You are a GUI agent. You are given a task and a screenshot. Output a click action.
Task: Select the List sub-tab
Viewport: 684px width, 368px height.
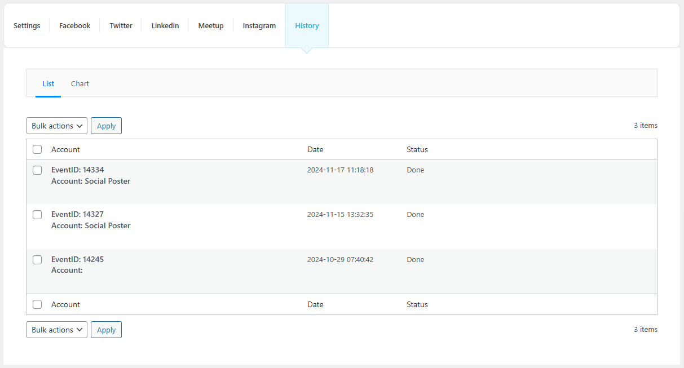[48, 84]
